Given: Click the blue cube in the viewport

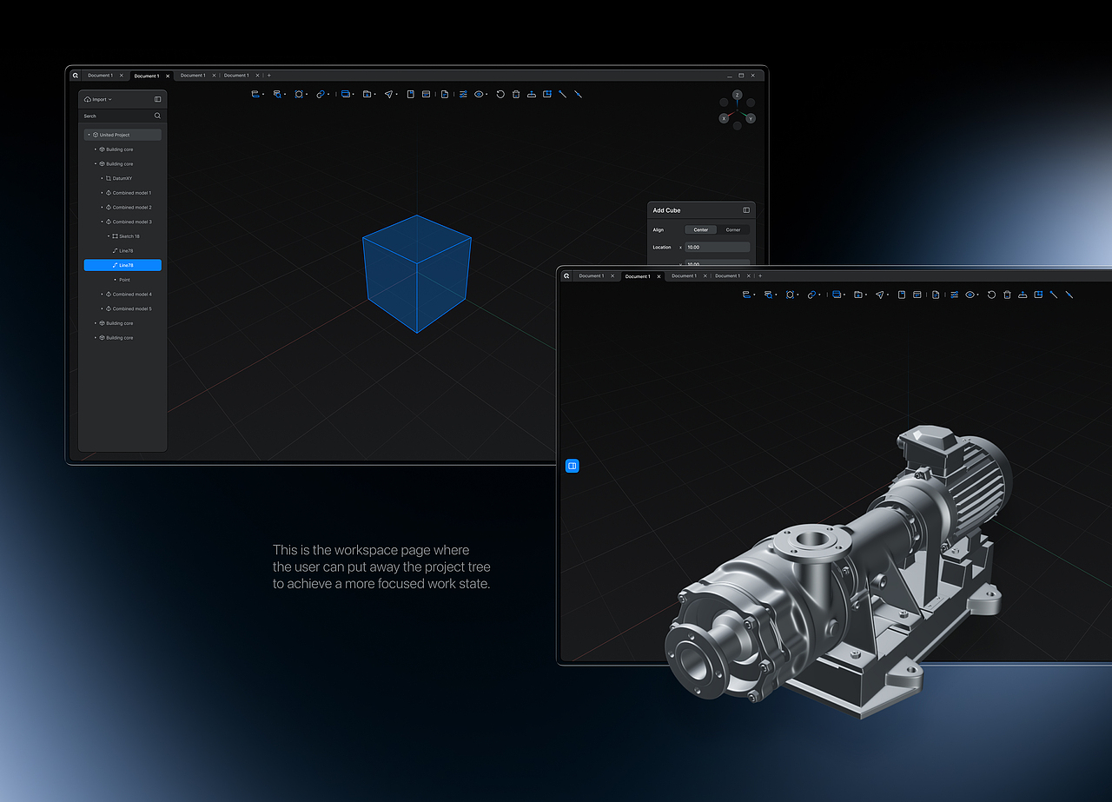Looking at the screenshot, I should point(417,274).
